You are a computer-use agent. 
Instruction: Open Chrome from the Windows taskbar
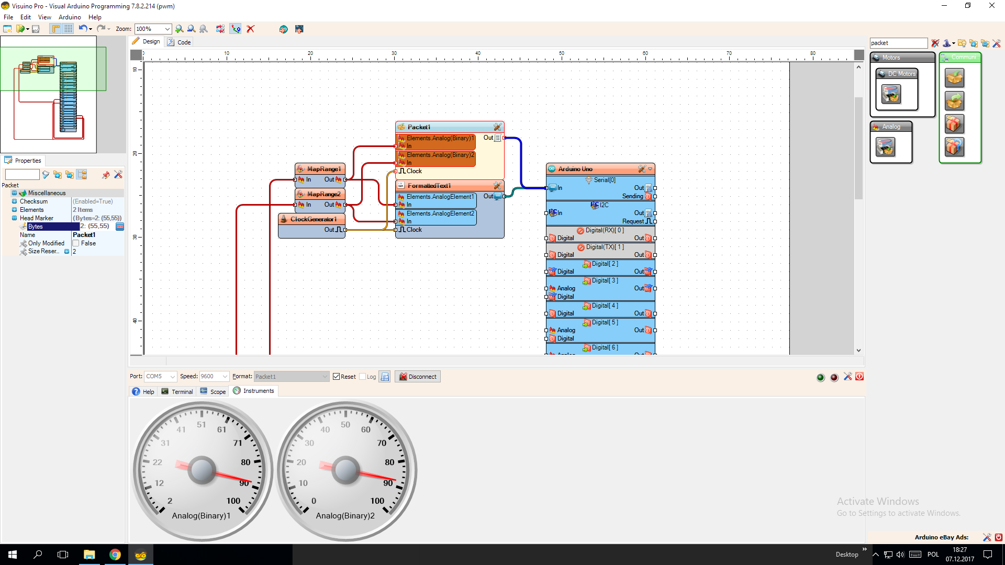pos(115,555)
